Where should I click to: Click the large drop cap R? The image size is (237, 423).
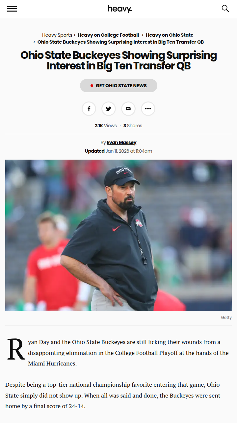(x=16, y=349)
